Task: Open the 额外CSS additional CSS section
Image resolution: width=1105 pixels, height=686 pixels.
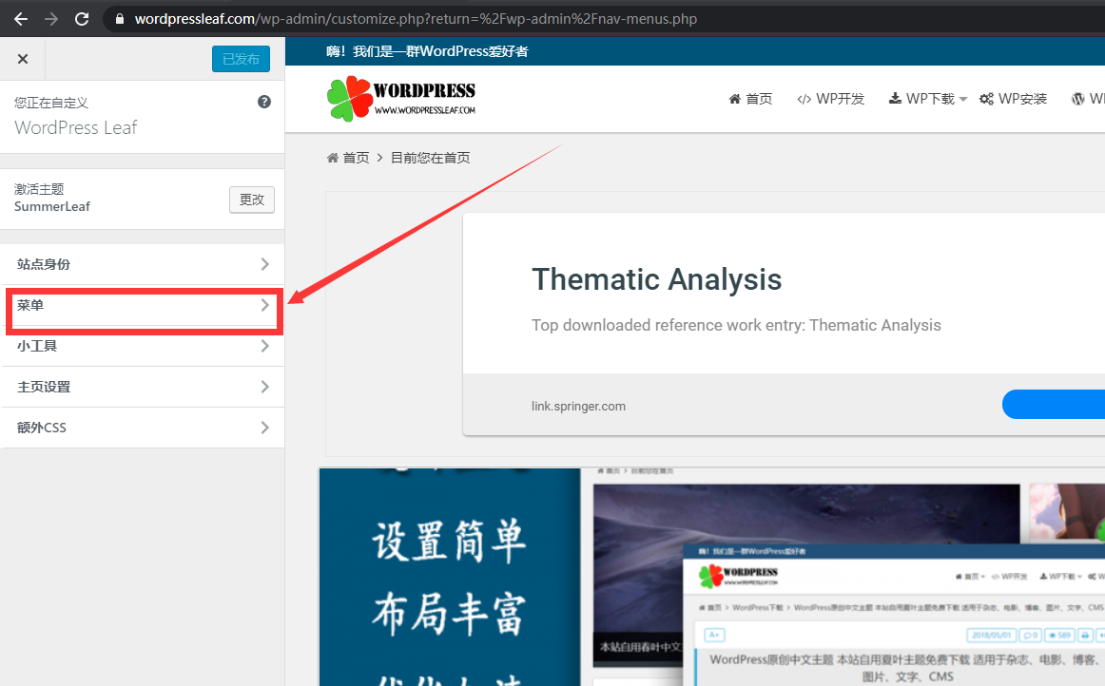Action: pyautogui.click(x=143, y=428)
